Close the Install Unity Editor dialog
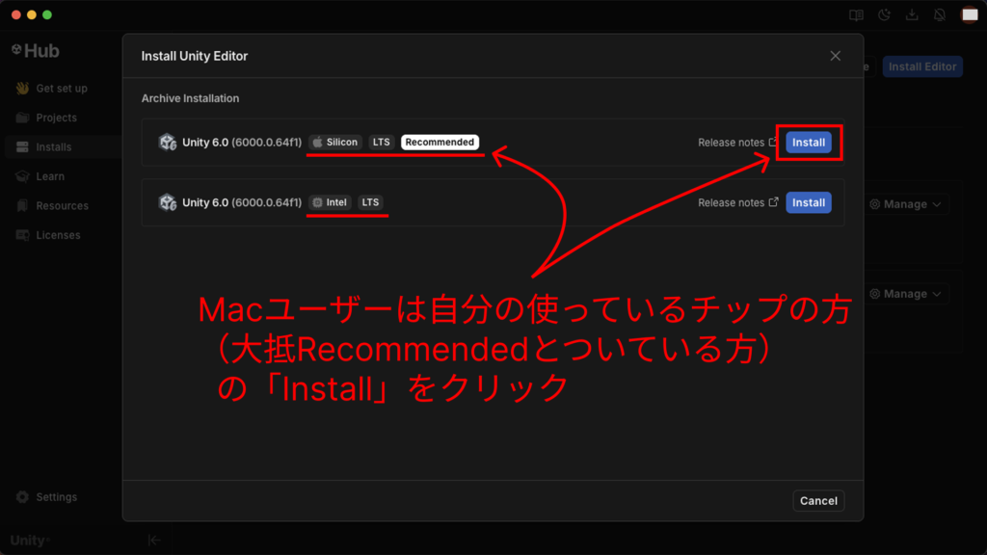 pos(835,56)
